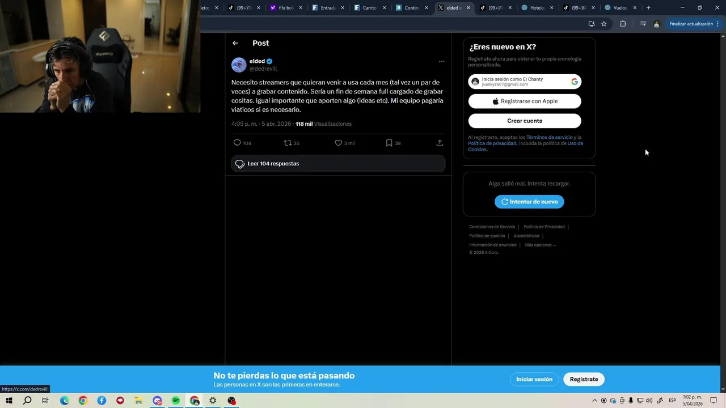Open the three-dot menu on elded's post
The width and height of the screenshot is (726, 408).
441,61
